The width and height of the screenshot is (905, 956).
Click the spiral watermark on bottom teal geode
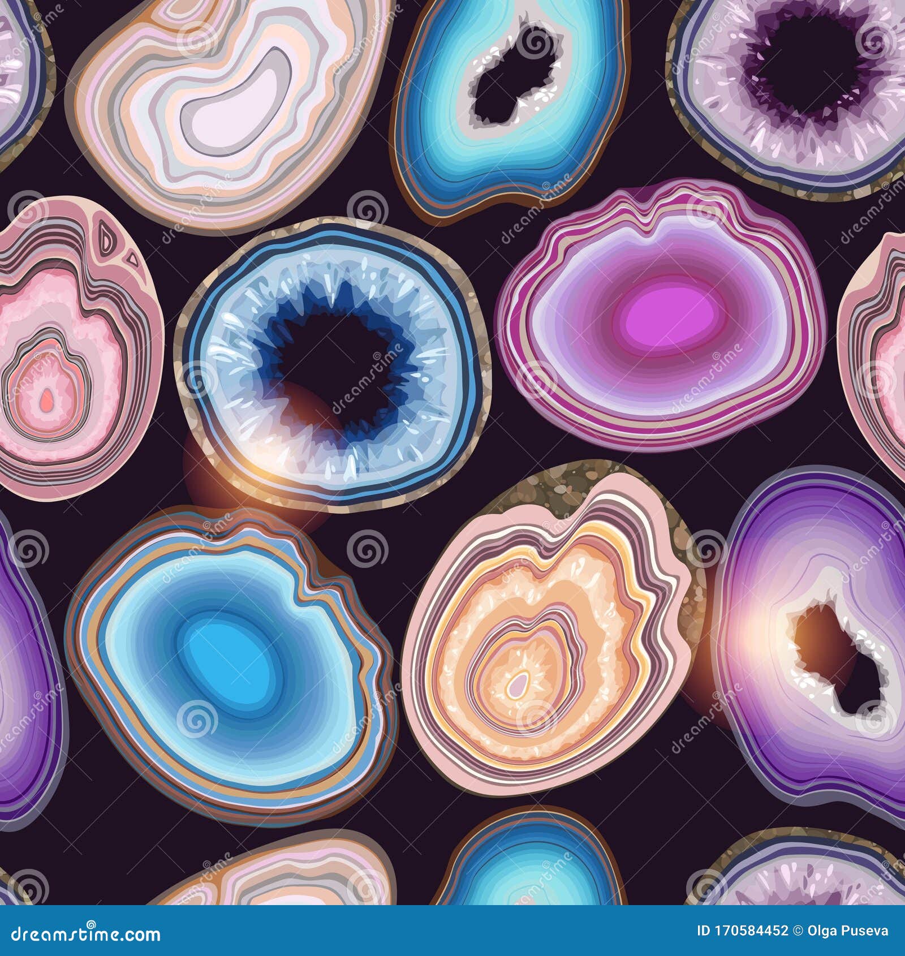click(x=546, y=864)
